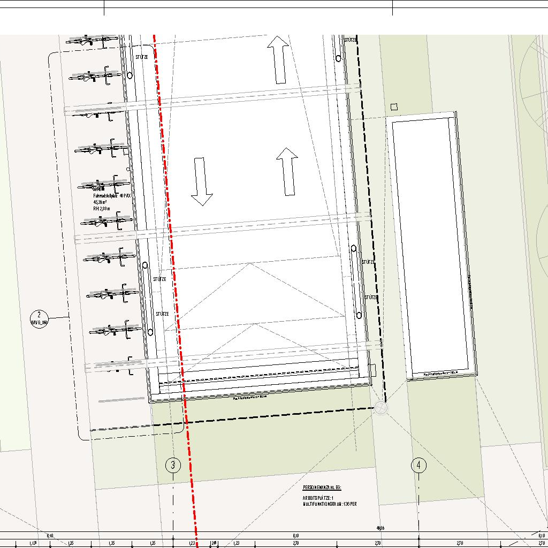Click the downward-pointing direction arrow

click(x=202, y=182)
